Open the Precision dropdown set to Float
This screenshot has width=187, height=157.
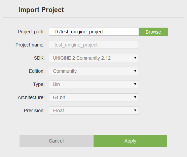click(94, 111)
